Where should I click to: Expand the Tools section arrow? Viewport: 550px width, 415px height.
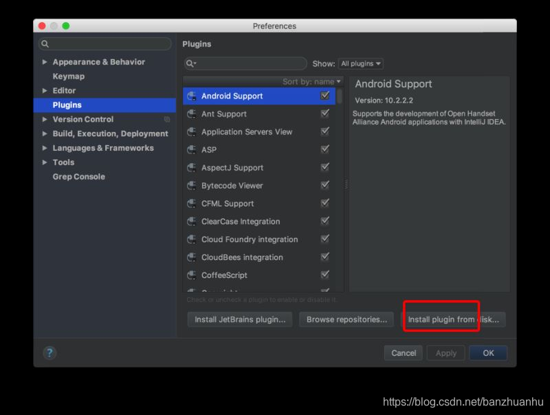45,162
